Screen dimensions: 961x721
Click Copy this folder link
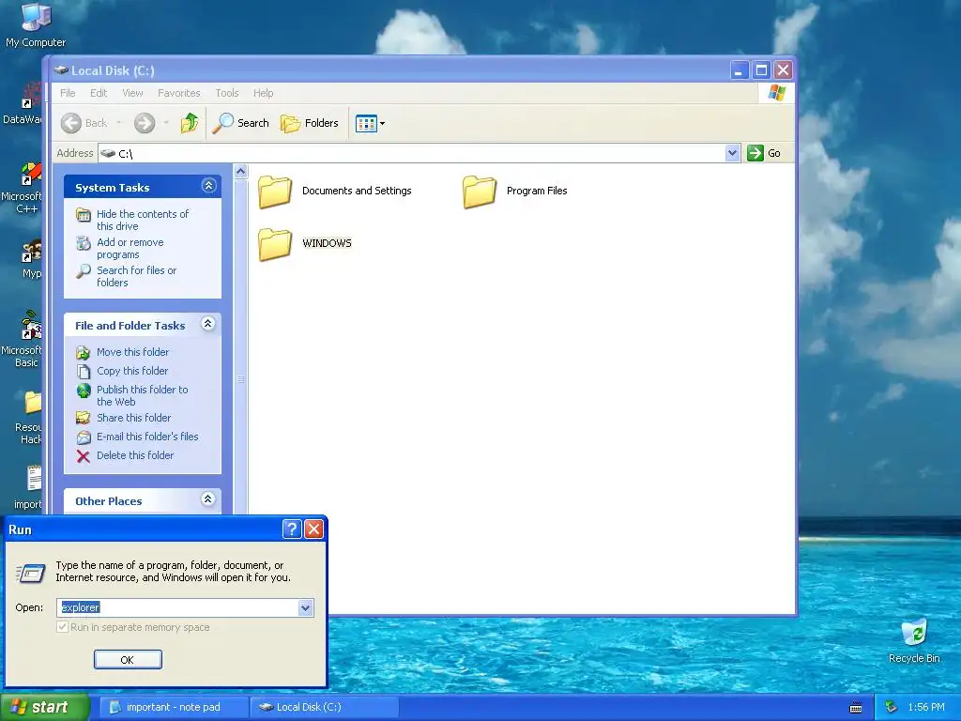pyautogui.click(x=131, y=371)
